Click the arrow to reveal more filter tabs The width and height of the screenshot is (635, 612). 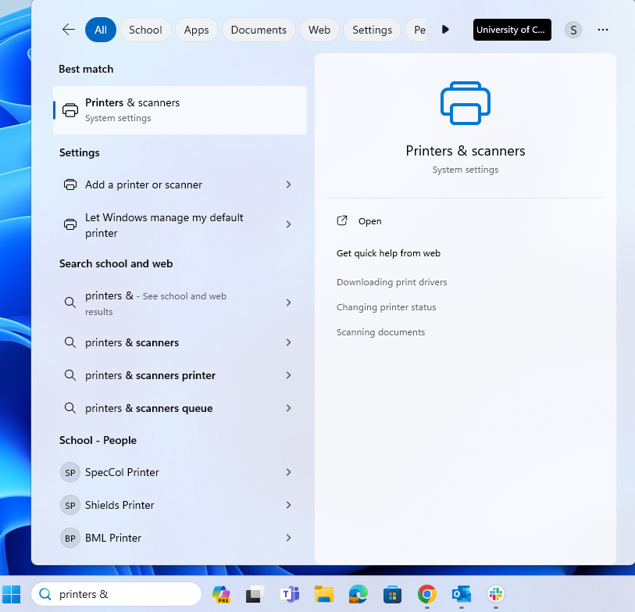tap(444, 29)
